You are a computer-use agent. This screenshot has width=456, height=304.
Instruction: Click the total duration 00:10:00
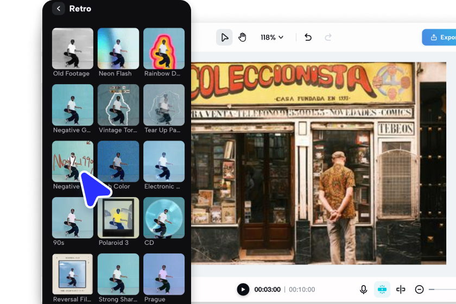pos(302,289)
